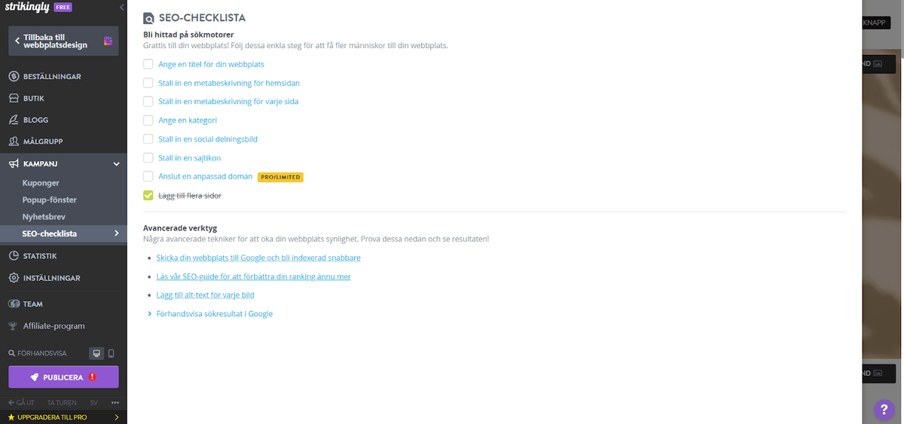Go to Nyhetsbrev in sidebar
This screenshot has width=904, height=424.
pyautogui.click(x=44, y=217)
